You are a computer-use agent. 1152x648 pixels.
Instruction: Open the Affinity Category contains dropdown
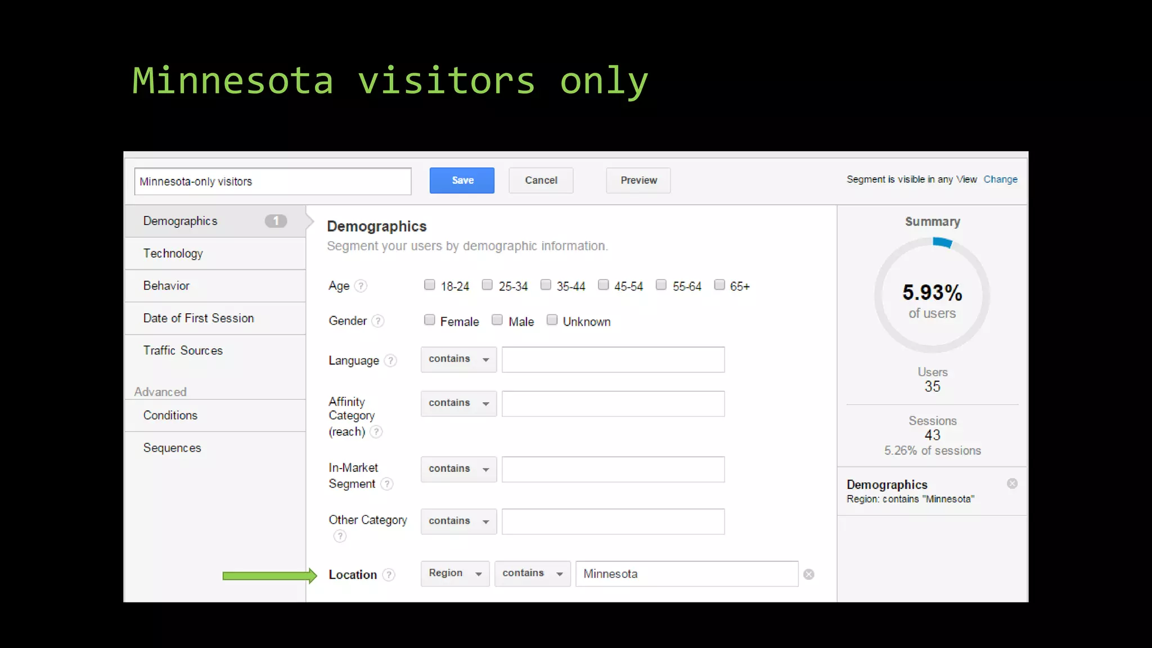(459, 403)
